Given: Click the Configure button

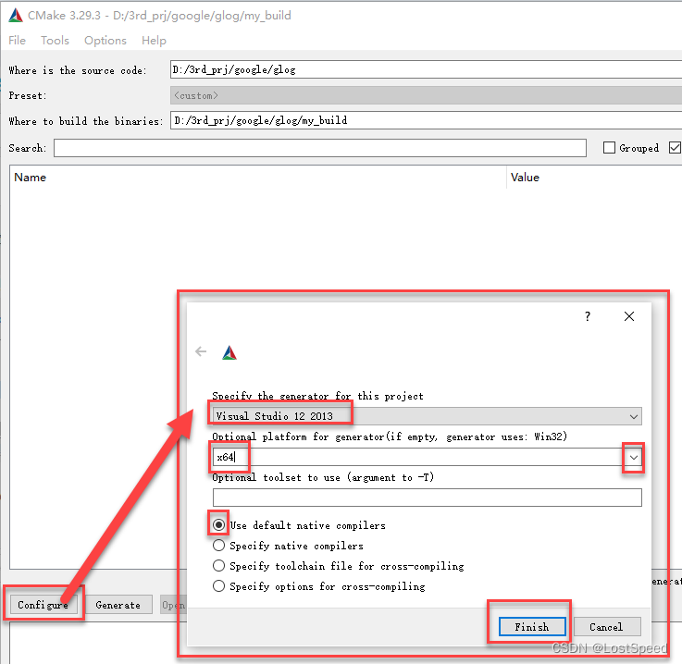Looking at the screenshot, I should 43,605.
